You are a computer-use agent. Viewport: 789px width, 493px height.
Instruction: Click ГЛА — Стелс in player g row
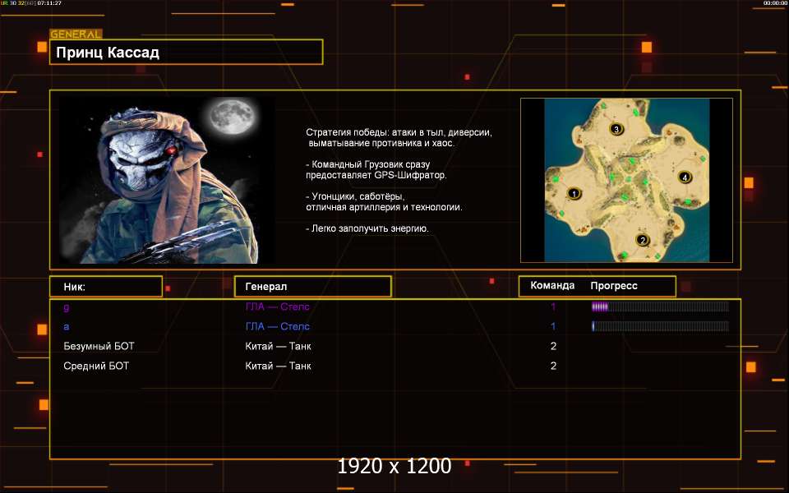pyautogui.click(x=277, y=306)
